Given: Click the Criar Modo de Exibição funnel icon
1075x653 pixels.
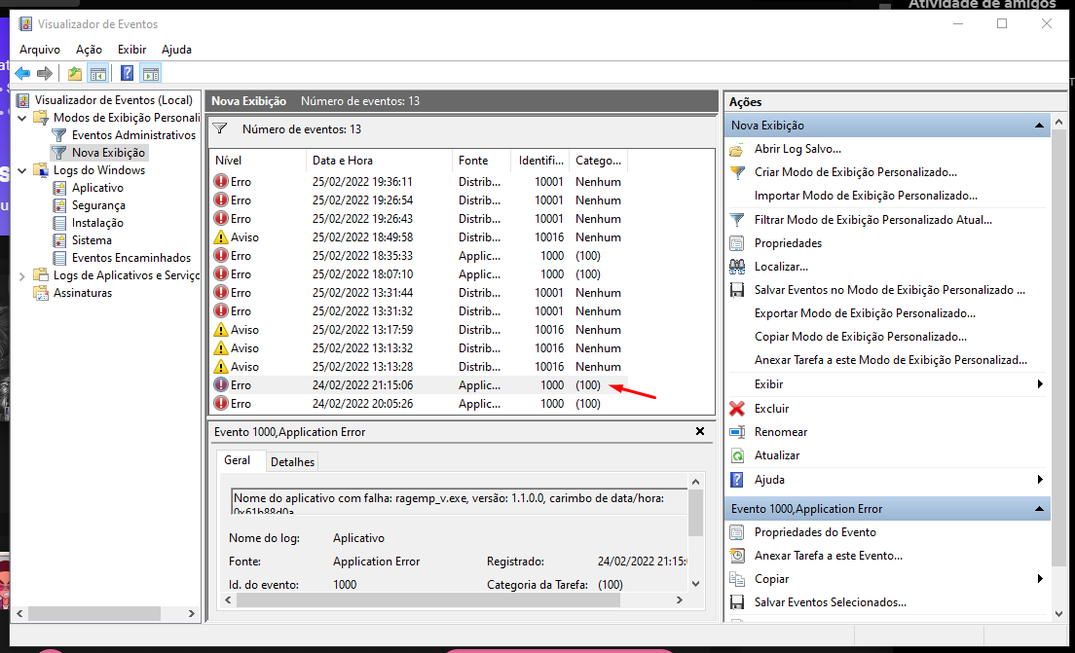Looking at the screenshot, I should [x=737, y=172].
